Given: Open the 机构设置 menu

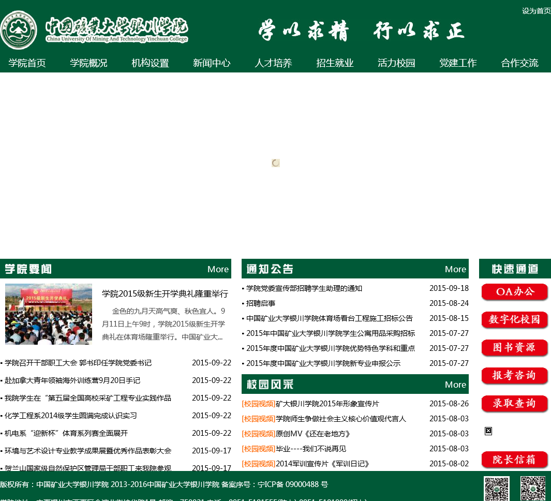Looking at the screenshot, I should (150, 63).
